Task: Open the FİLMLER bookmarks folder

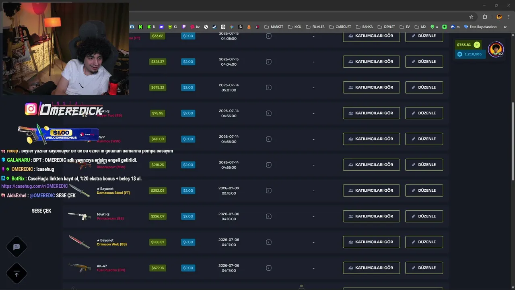Action: click(x=315, y=27)
